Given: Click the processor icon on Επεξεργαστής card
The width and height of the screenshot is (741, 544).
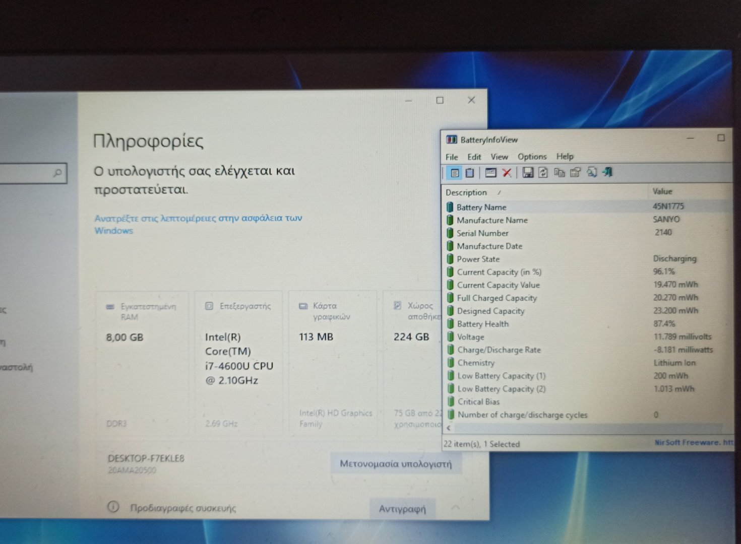Looking at the screenshot, I should pyautogui.click(x=209, y=306).
